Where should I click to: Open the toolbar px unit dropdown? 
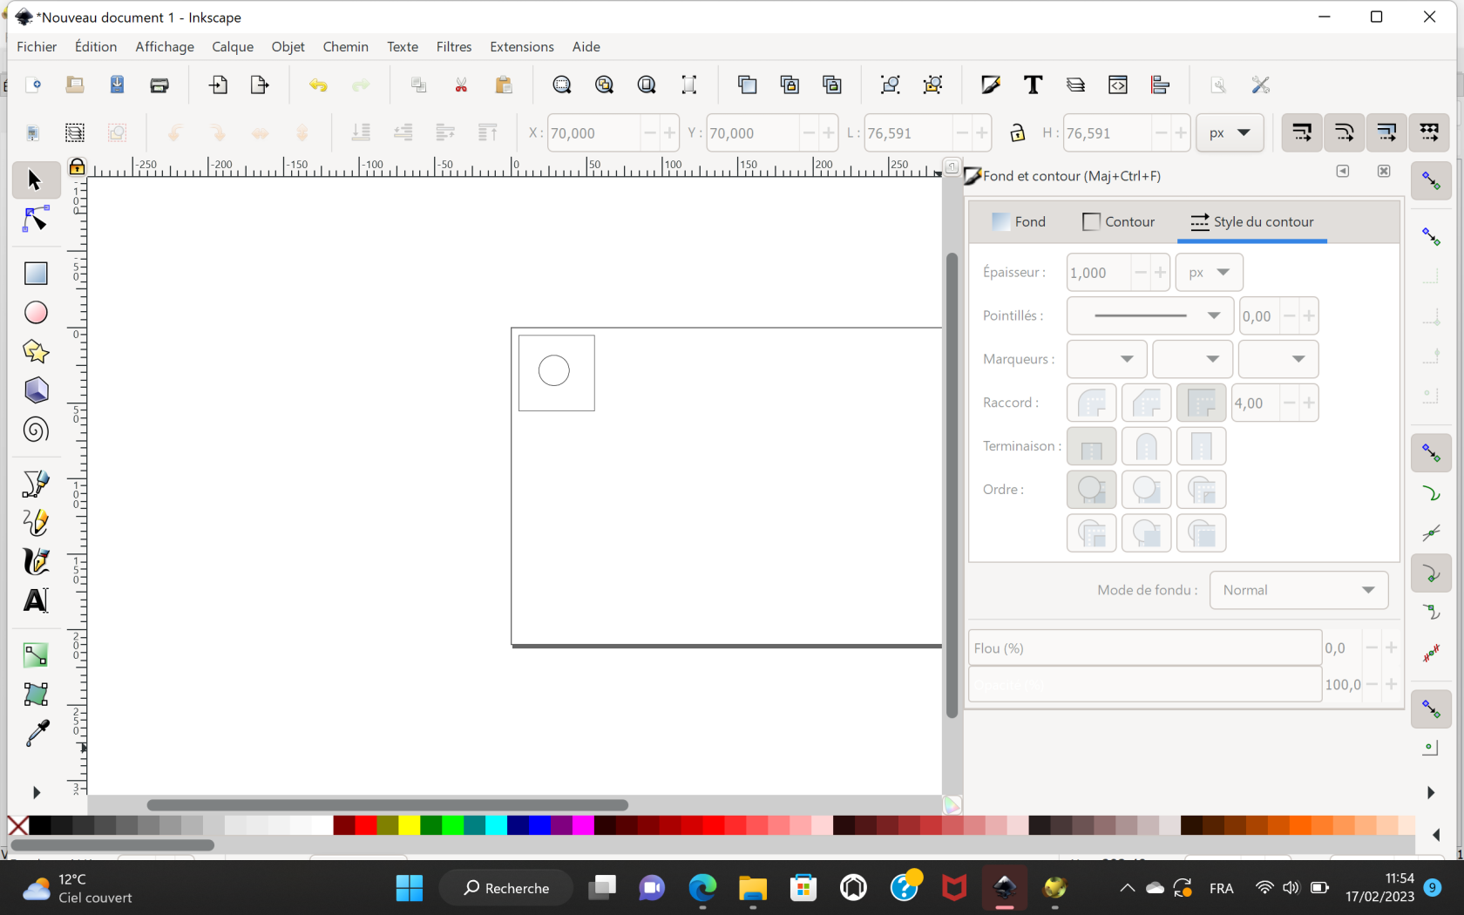pyautogui.click(x=1230, y=133)
